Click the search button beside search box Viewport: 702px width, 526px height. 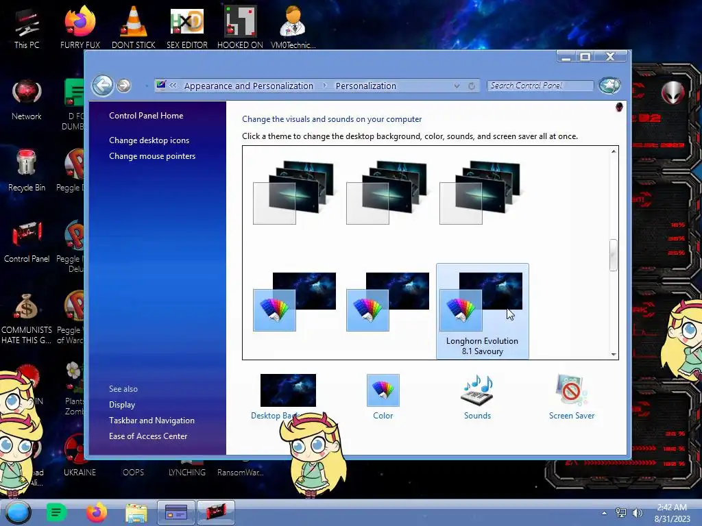coord(609,86)
